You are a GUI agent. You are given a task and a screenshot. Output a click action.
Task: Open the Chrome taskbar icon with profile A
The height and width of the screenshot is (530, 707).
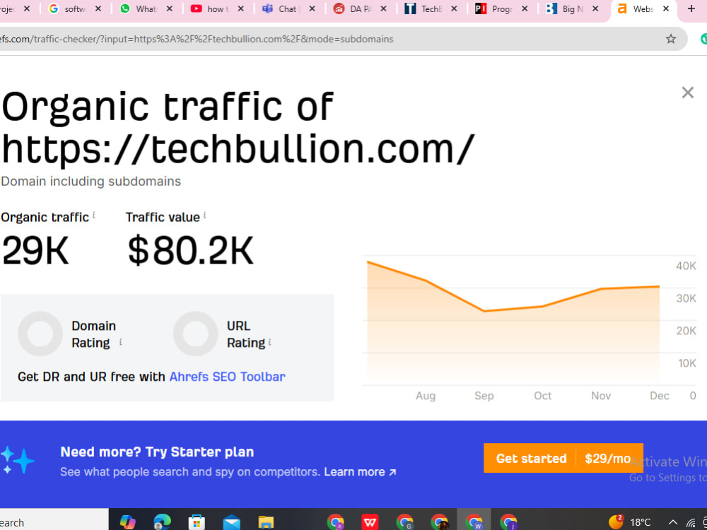coord(335,522)
